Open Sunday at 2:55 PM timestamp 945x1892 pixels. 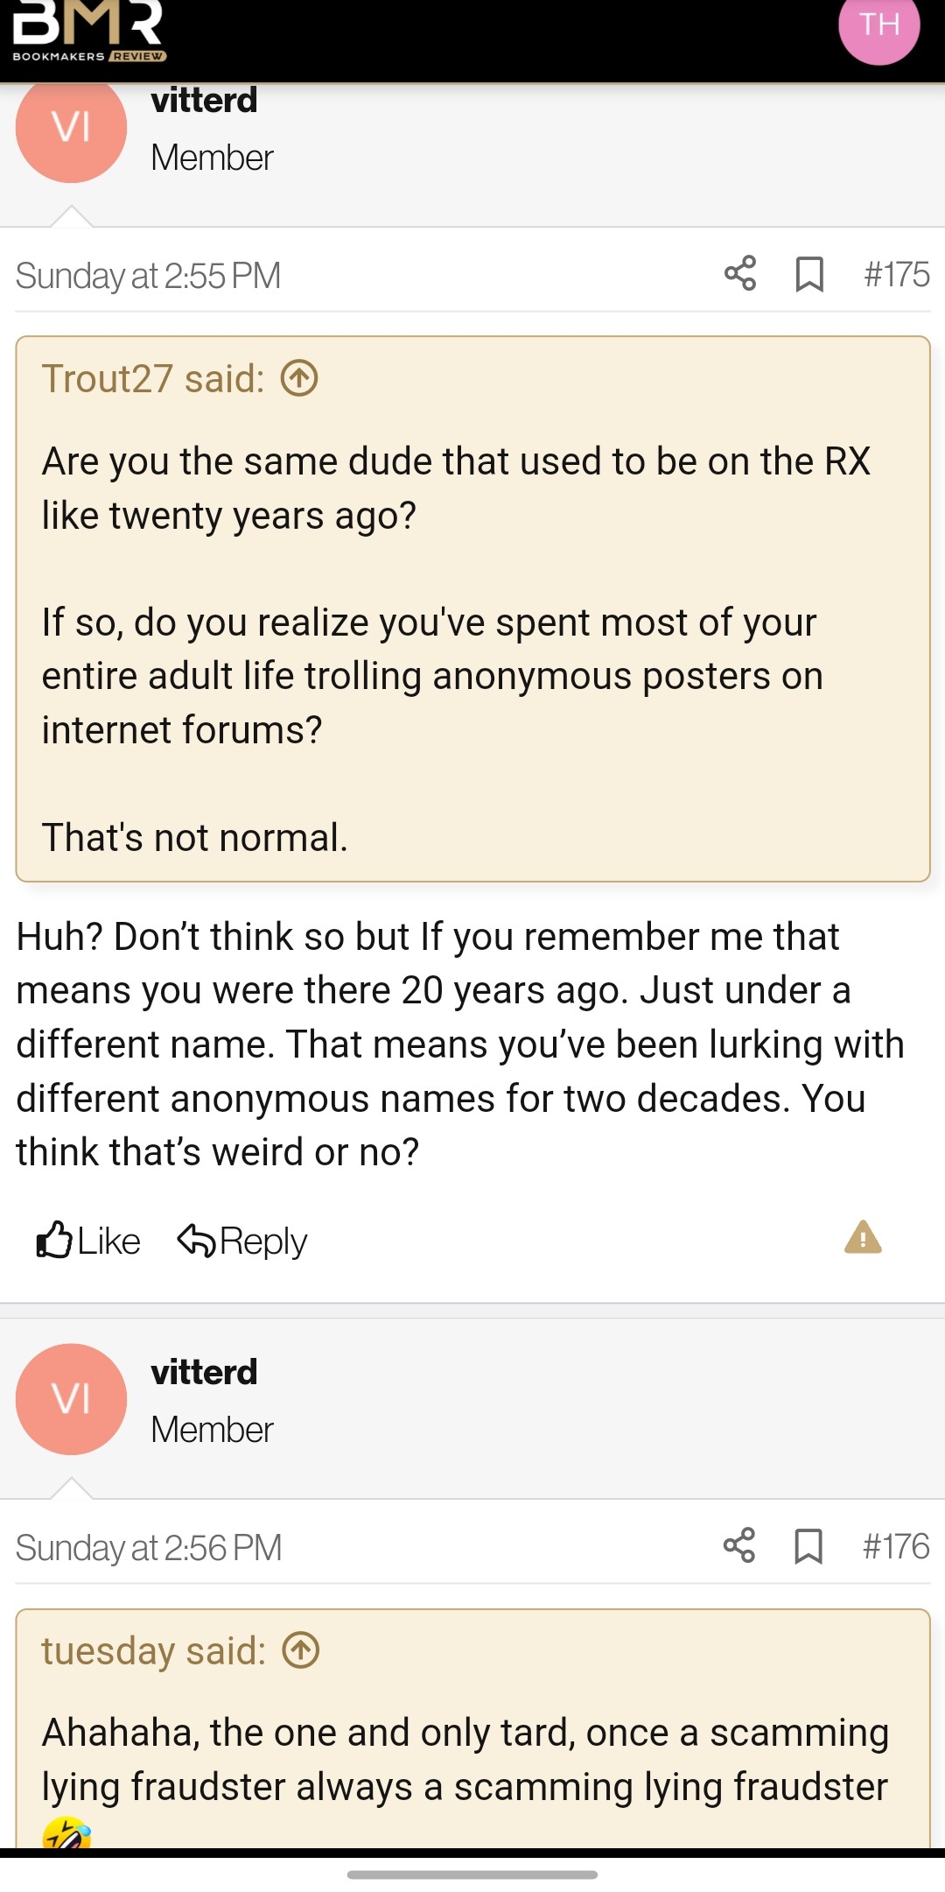(x=148, y=276)
